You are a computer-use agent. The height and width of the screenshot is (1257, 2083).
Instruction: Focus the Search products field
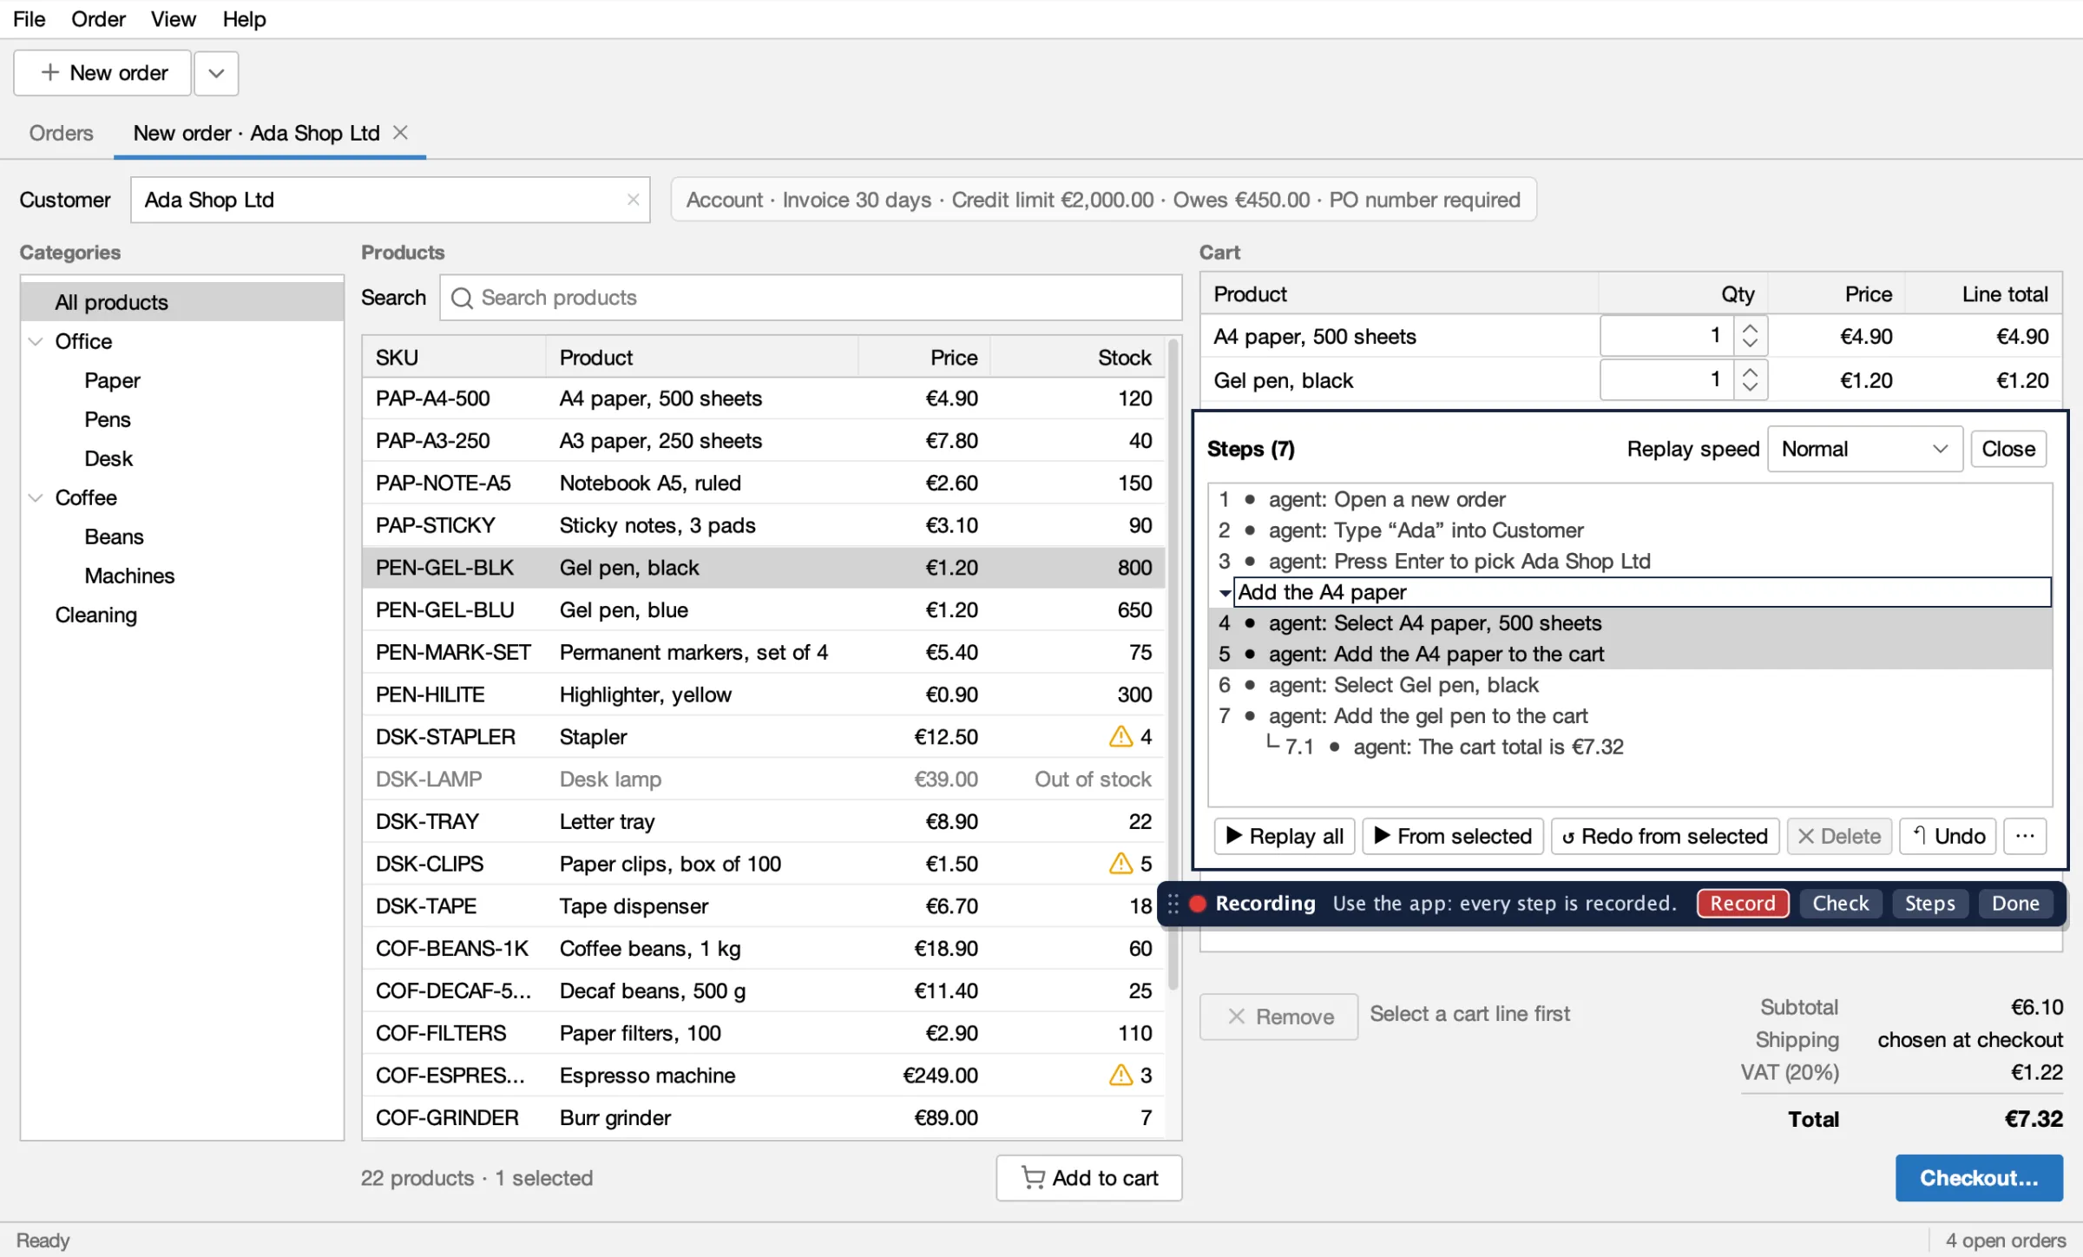[811, 298]
